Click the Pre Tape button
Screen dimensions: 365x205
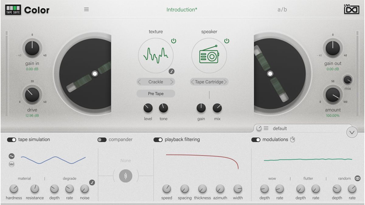pyautogui.click(x=156, y=94)
